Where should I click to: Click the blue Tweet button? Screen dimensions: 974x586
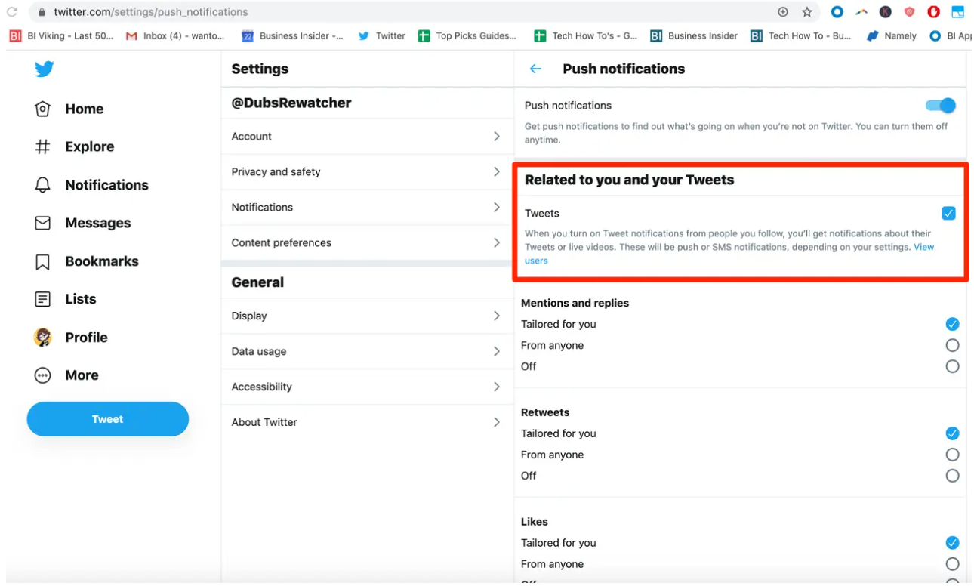[x=108, y=419]
